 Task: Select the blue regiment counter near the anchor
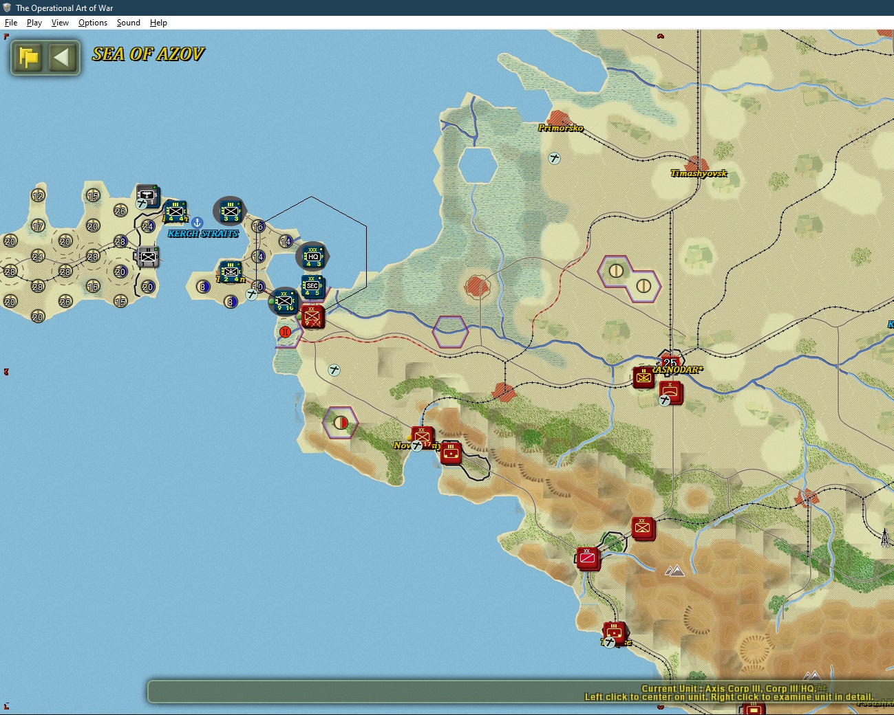(175, 212)
